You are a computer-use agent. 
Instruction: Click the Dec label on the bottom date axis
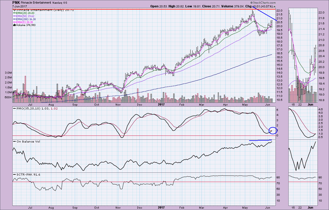[x=140, y=208]
